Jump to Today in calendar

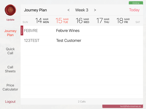click(134, 10)
